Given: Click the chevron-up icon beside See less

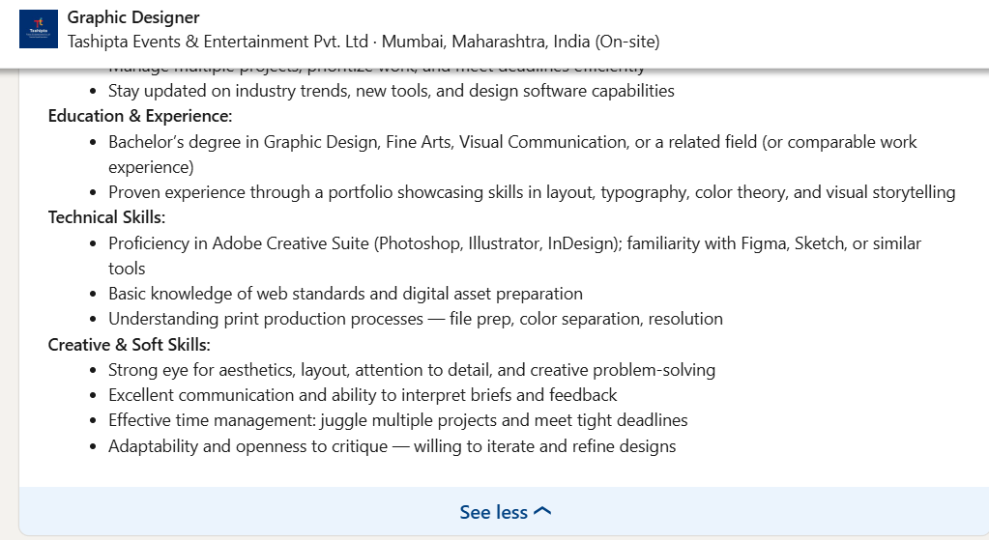Looking at the screenshot, I should [x=542, y=512].
